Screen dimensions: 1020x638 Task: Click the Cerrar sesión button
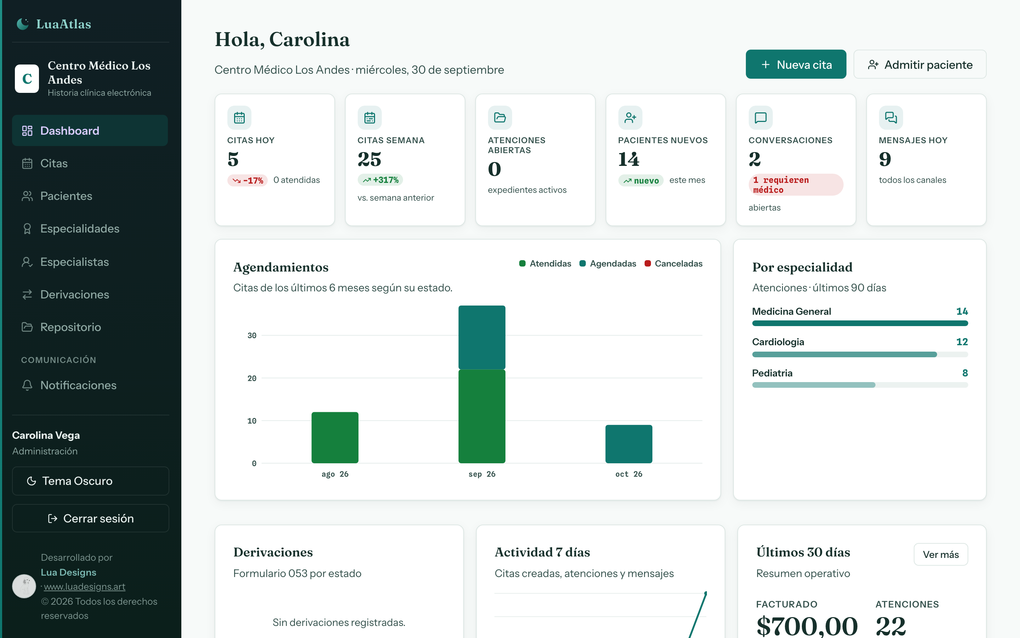point(91,518)
